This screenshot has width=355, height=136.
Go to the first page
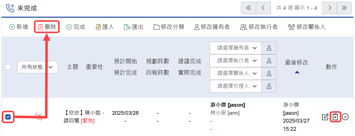pos(248,8)
